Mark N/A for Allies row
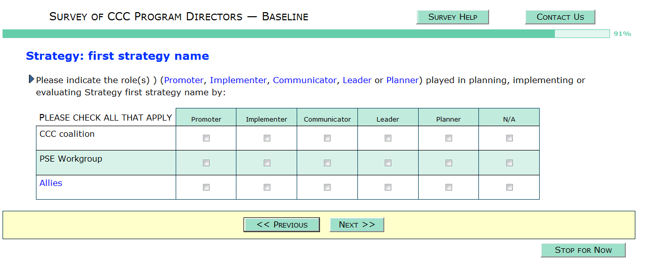This screenshot has height=264, width=648. pos(509,187)
